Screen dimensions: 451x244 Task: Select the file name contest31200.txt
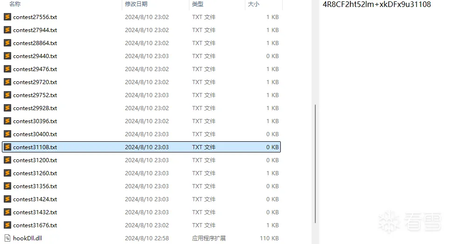coord(35,160)
